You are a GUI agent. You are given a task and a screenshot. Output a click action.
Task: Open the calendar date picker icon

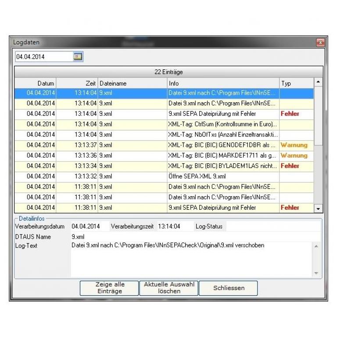pos(78,57)
